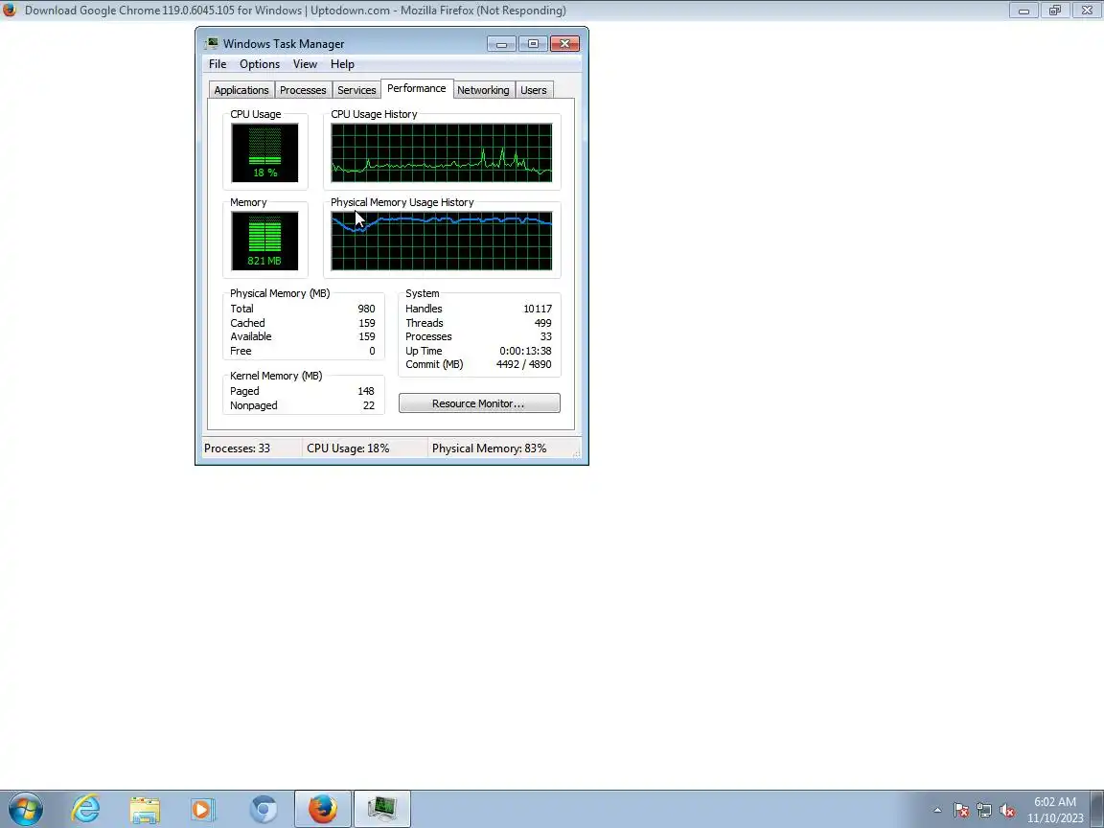This screenshot has width=1104, height=828.
Task: Click the Total physical memory value 980
Action: [366, 309]
